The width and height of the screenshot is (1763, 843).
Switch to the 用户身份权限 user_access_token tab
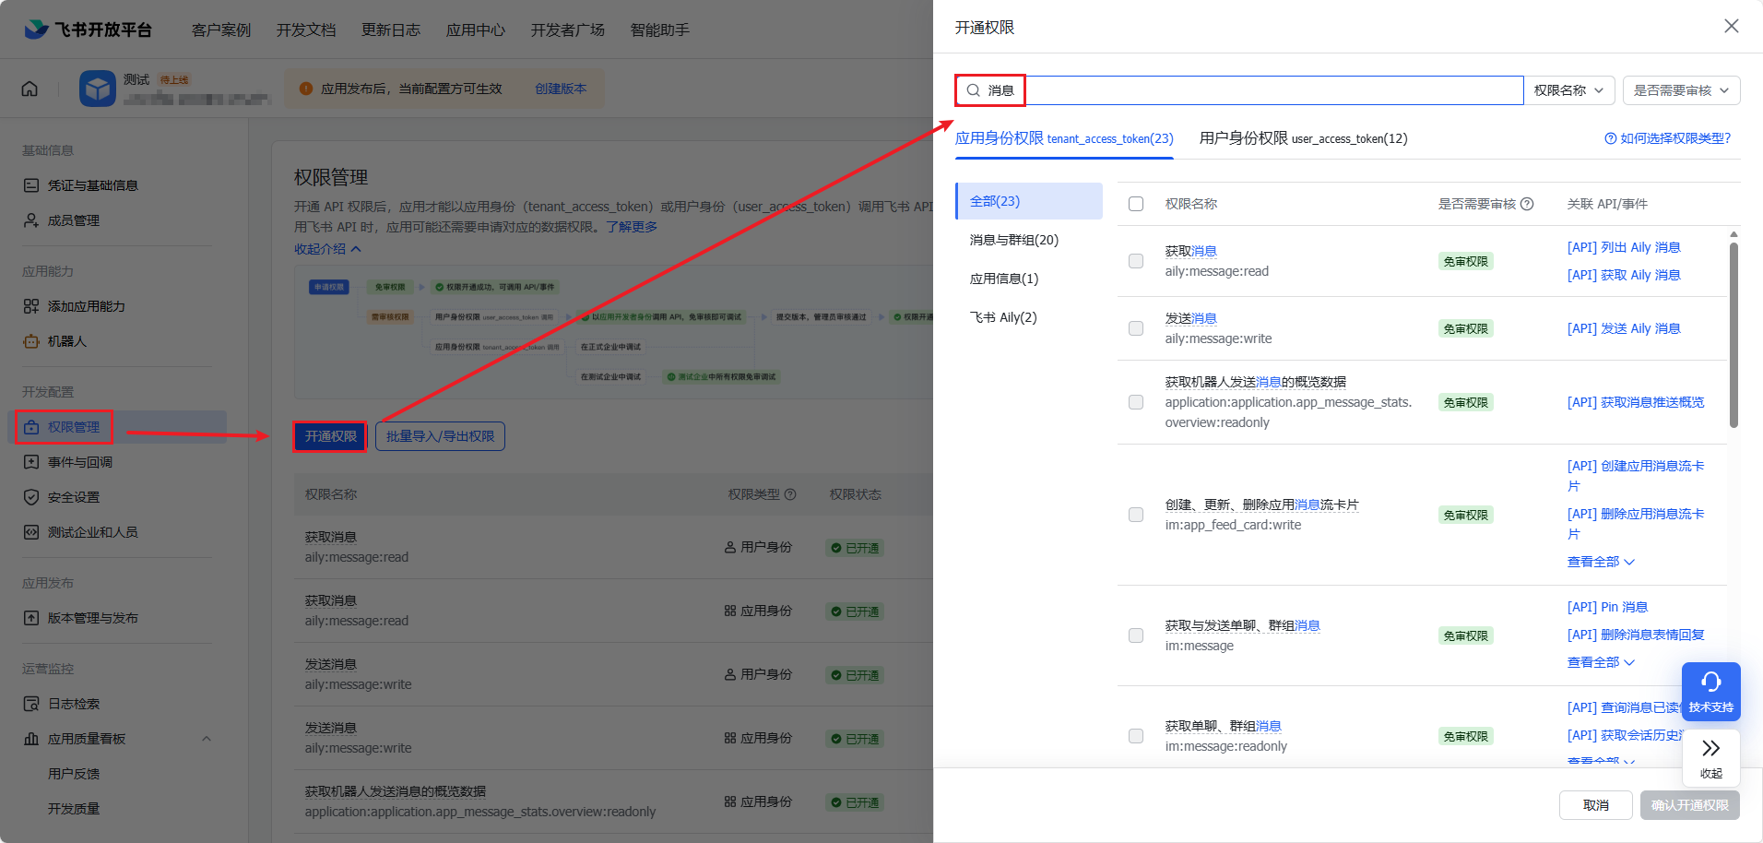coord(1302,138)
